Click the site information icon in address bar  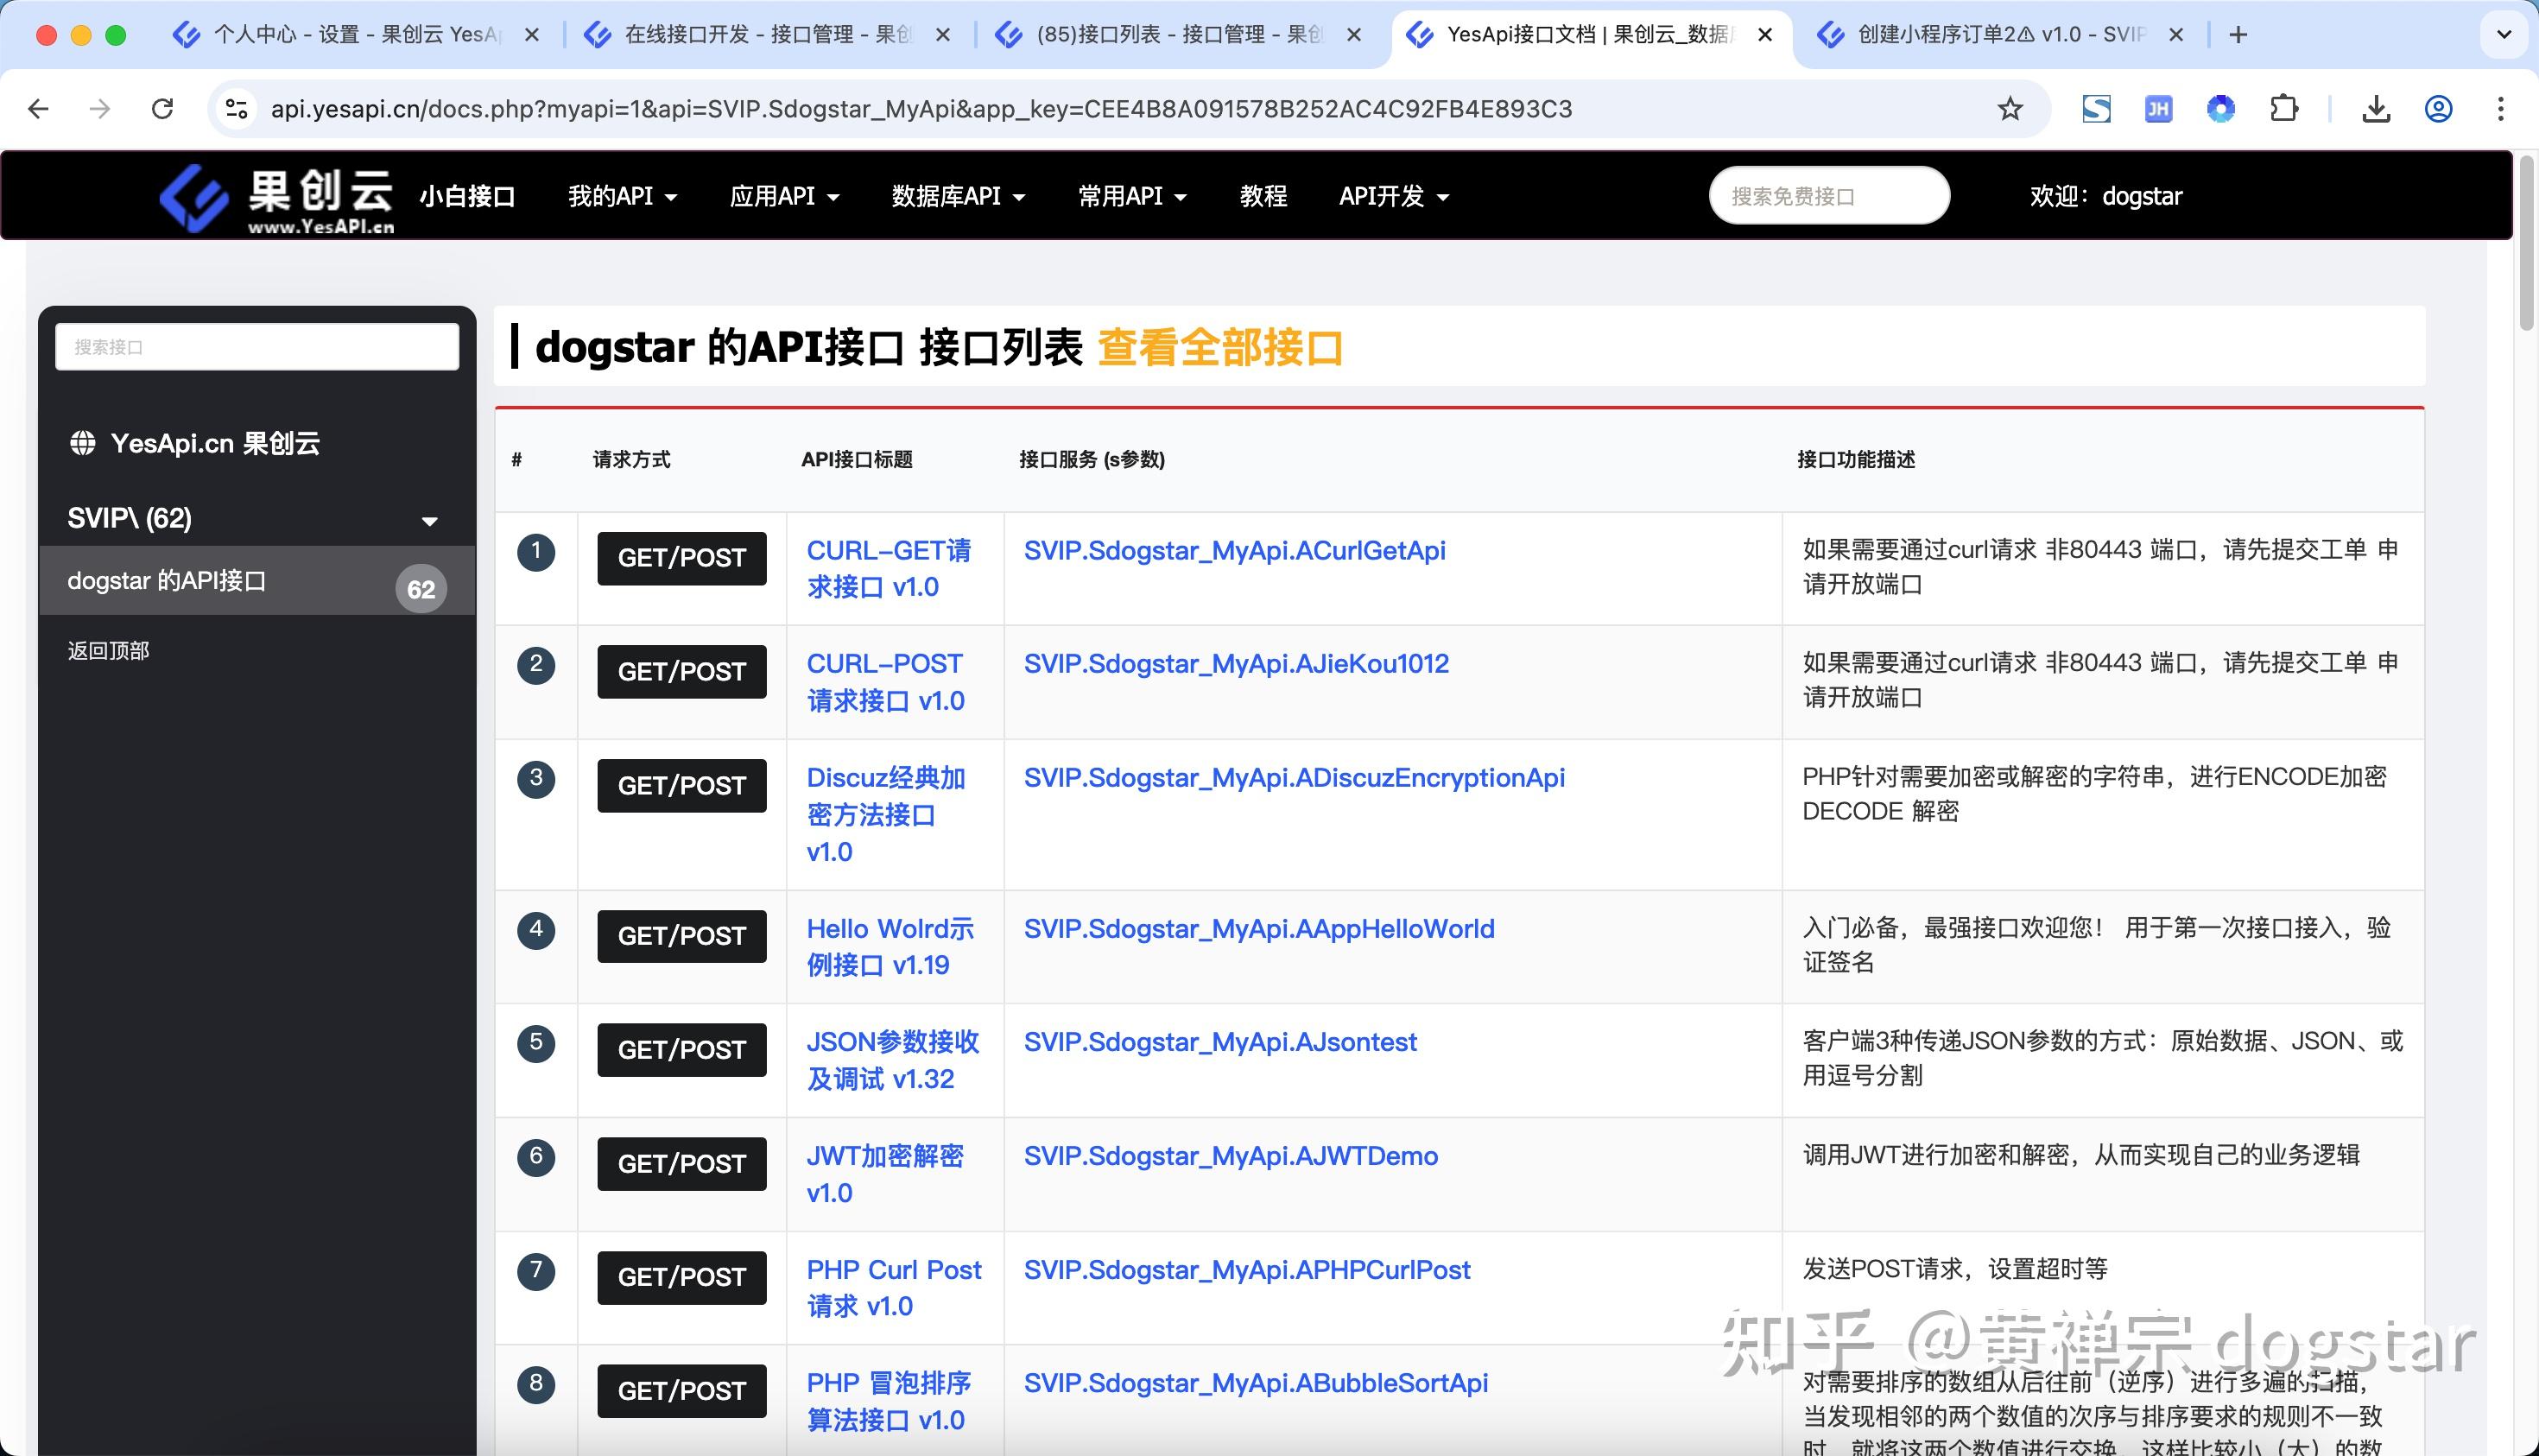coord(236,109)
